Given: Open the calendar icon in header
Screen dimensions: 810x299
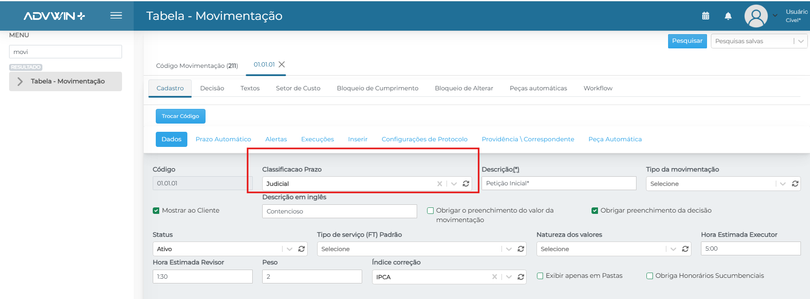Looking at the screenshot, I should tap(705, 16).
